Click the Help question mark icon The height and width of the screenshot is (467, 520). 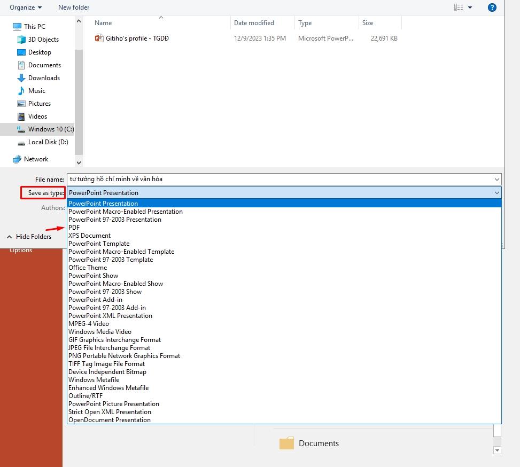tap(492, 7)
